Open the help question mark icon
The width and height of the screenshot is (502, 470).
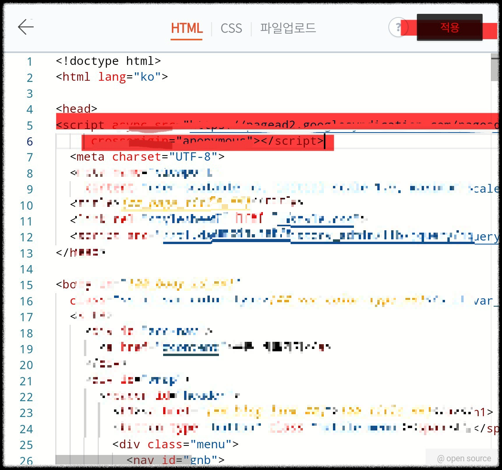397,27
